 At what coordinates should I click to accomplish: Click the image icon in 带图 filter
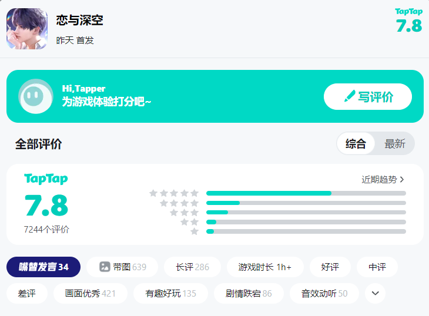tap(105, 267)
